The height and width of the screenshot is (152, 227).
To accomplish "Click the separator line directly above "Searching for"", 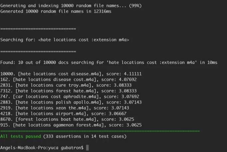I will (x=38, y=29).
